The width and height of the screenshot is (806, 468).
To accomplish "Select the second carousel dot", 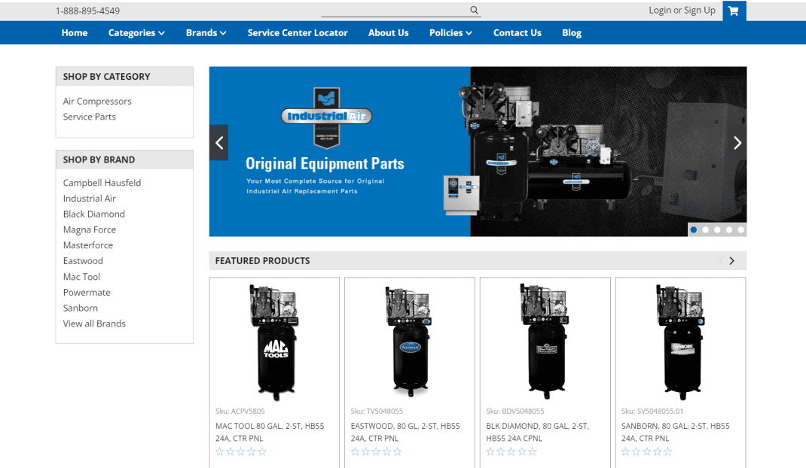I will [705, 229].
